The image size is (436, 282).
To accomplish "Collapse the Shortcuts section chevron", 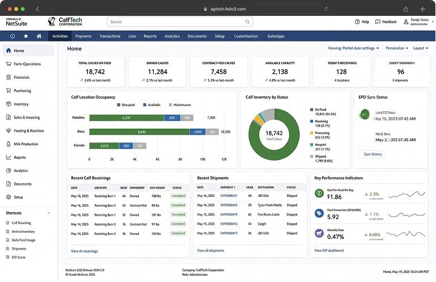I will pos(49,213).
